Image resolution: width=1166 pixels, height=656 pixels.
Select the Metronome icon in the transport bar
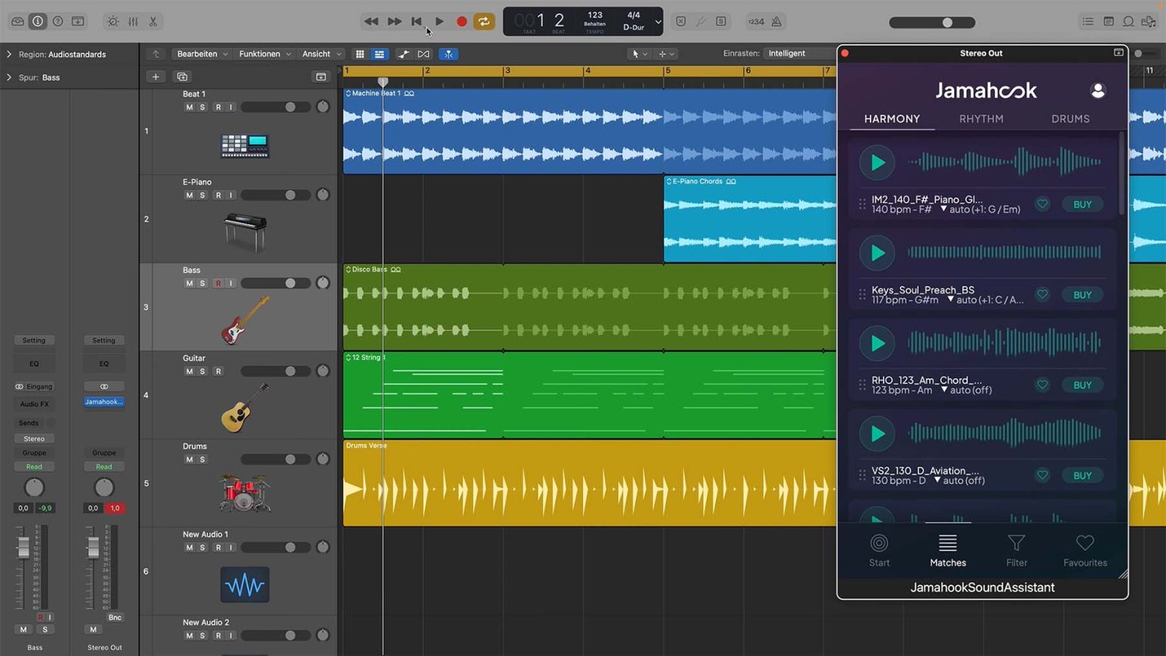pyautogui.click(x=777, y=21)
